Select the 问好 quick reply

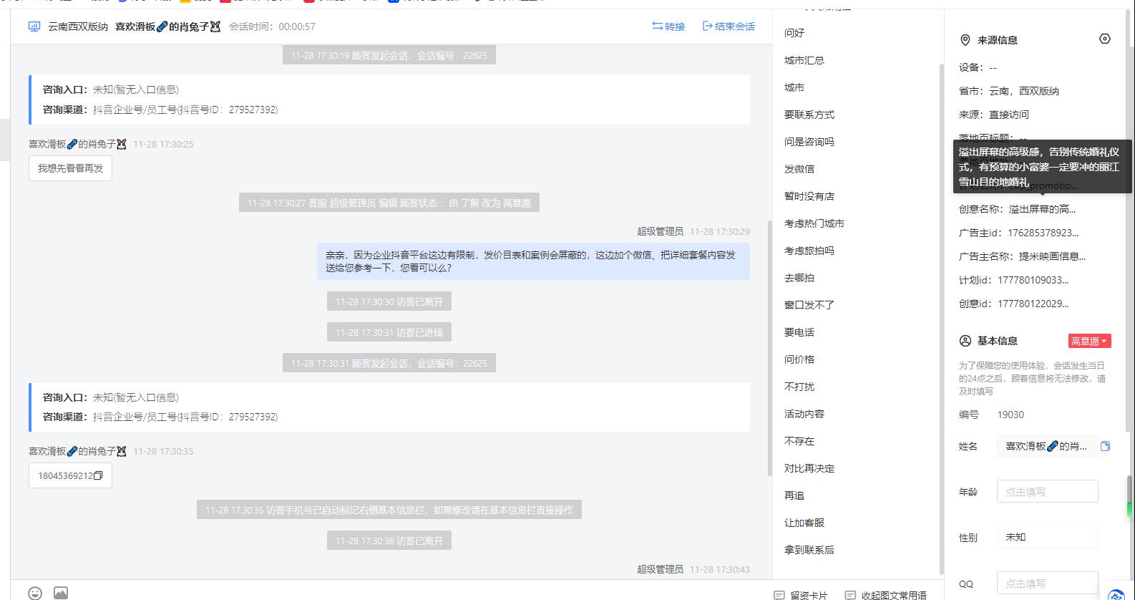[794, 33]
